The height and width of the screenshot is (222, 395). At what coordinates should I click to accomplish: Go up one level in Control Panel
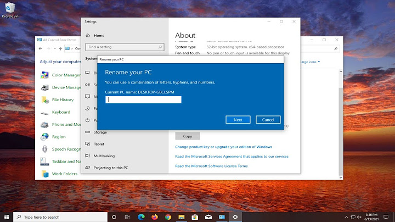60,48
